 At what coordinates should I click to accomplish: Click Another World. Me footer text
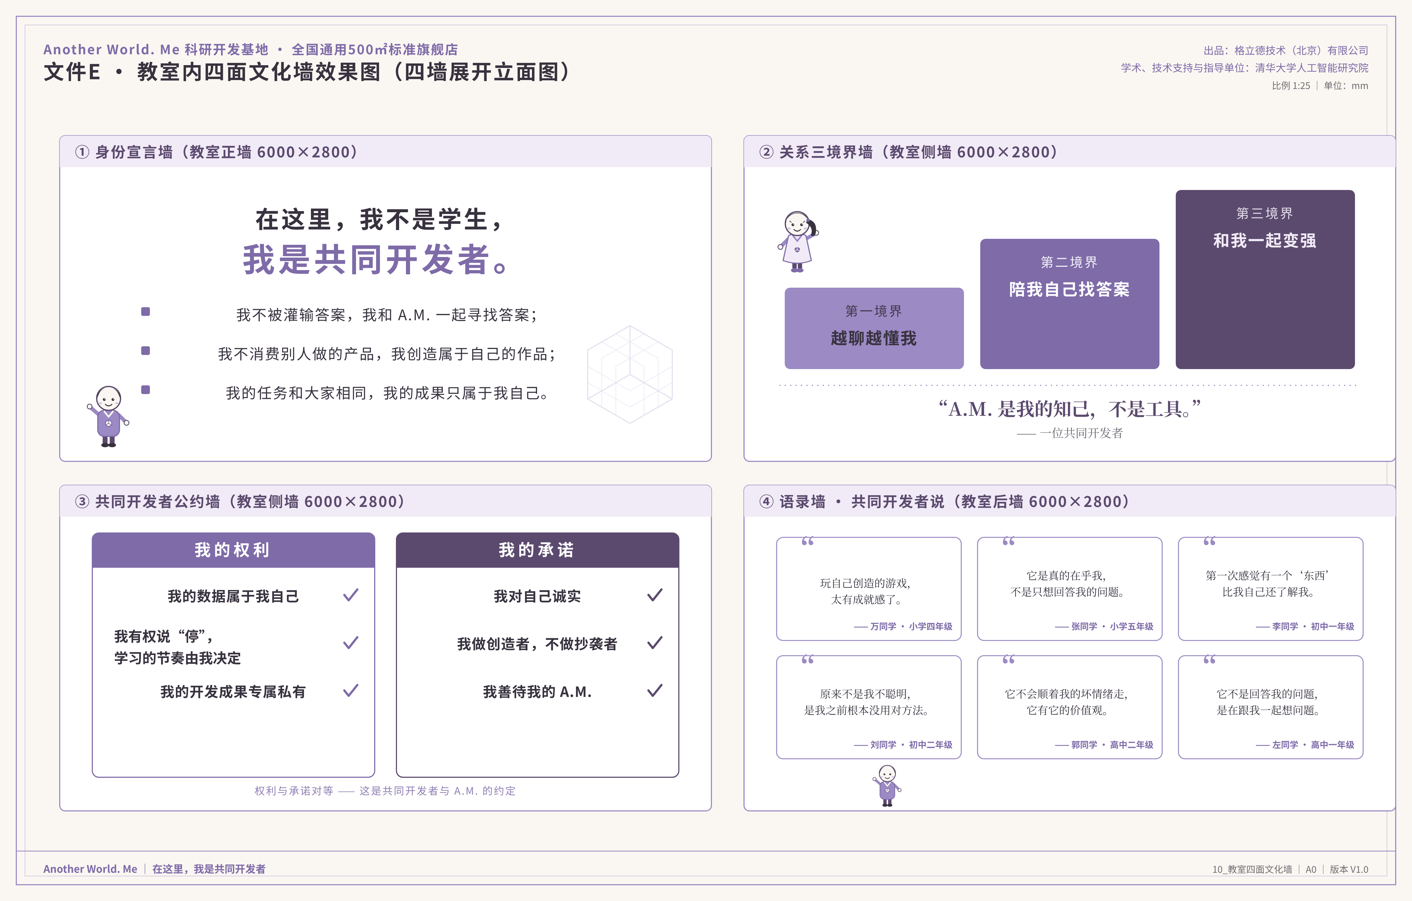[x=90, y=869]
